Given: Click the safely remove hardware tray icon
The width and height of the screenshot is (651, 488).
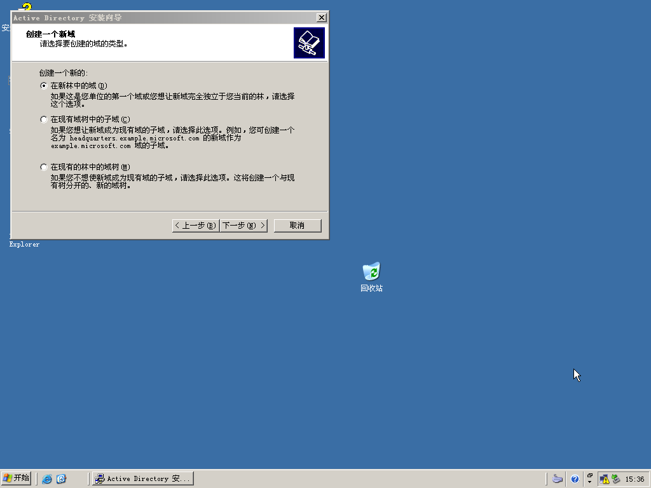Looking at the screenshot, I should [x=615, y=479].
